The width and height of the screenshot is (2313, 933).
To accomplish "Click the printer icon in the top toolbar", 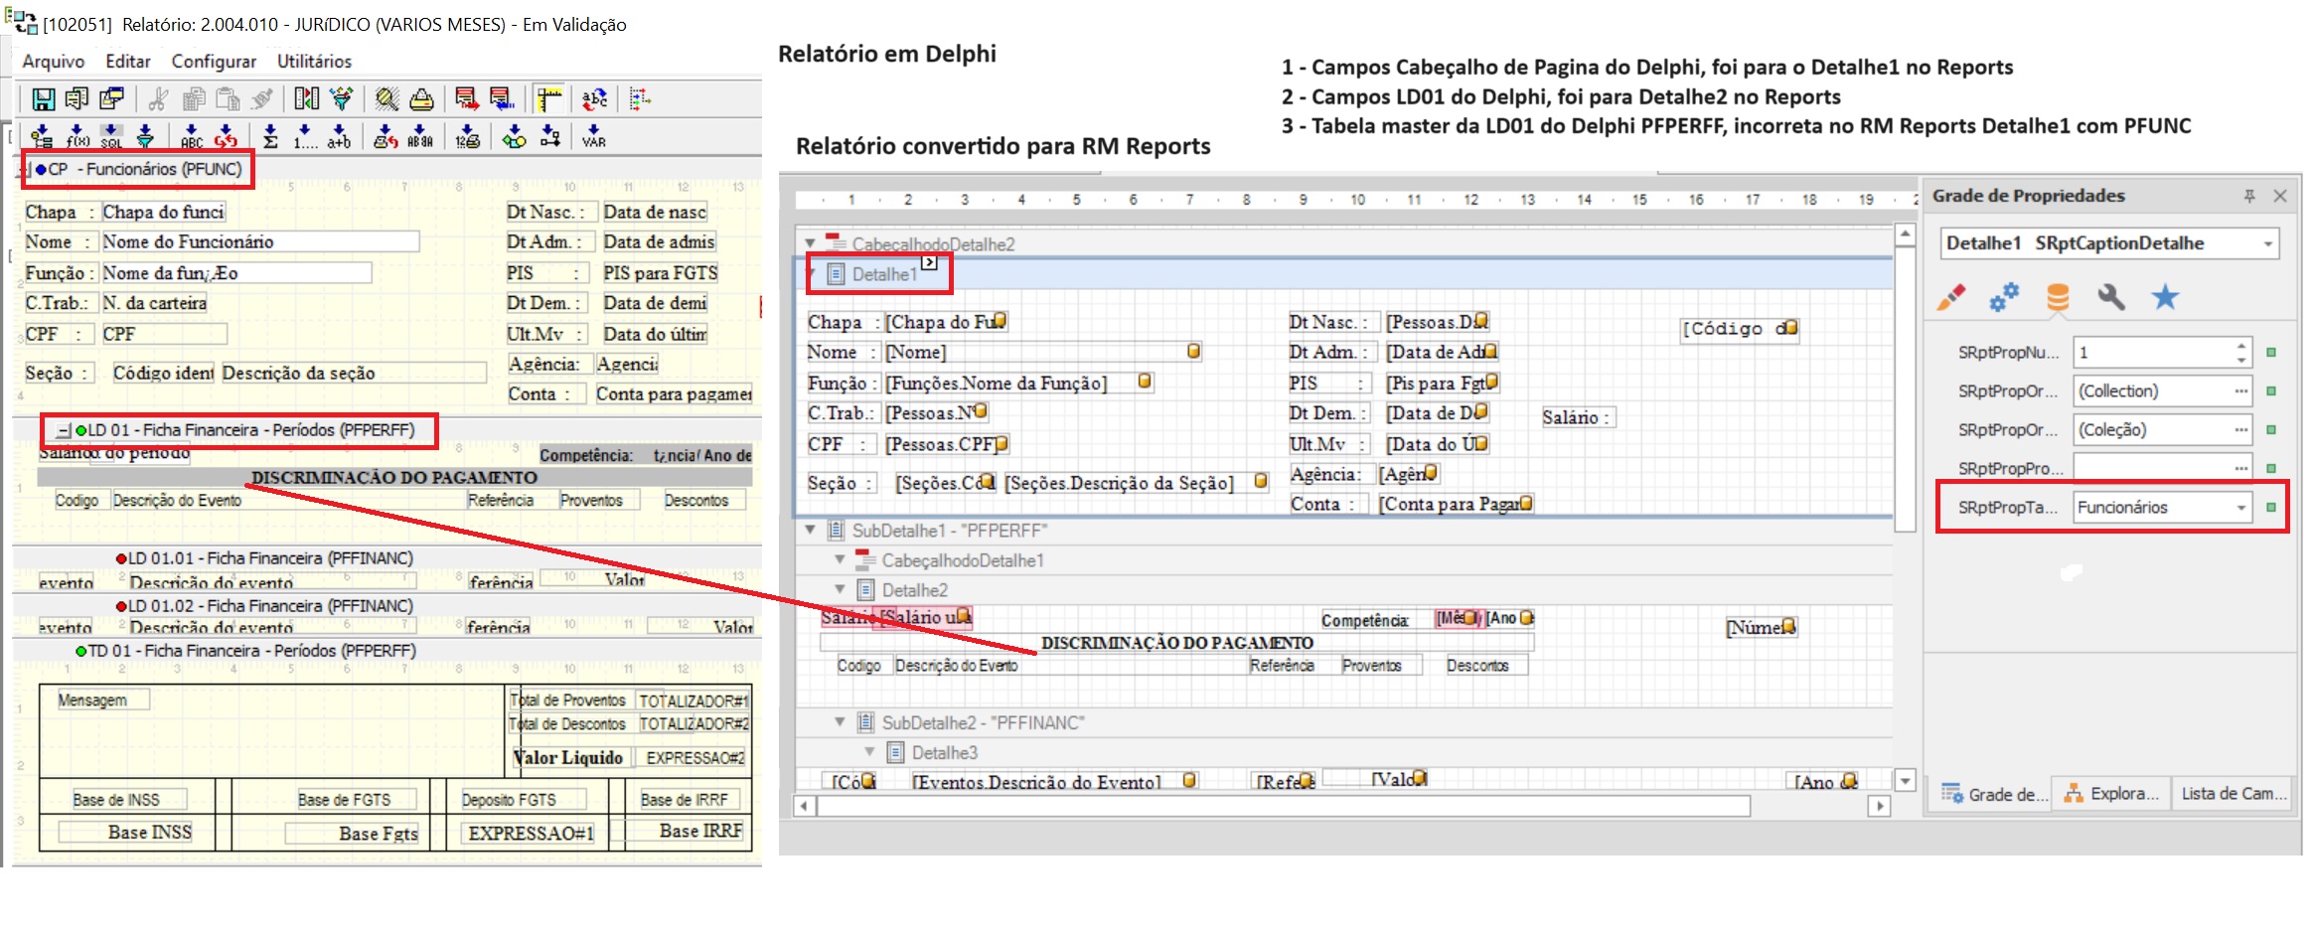I will click(x=421, y=99).
